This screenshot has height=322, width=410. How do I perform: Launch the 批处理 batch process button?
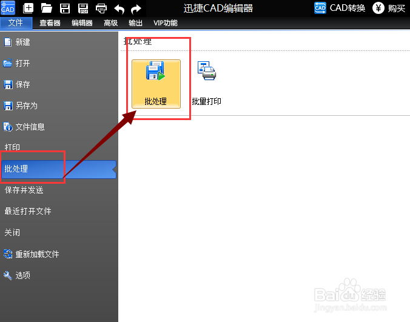(156, 84)
